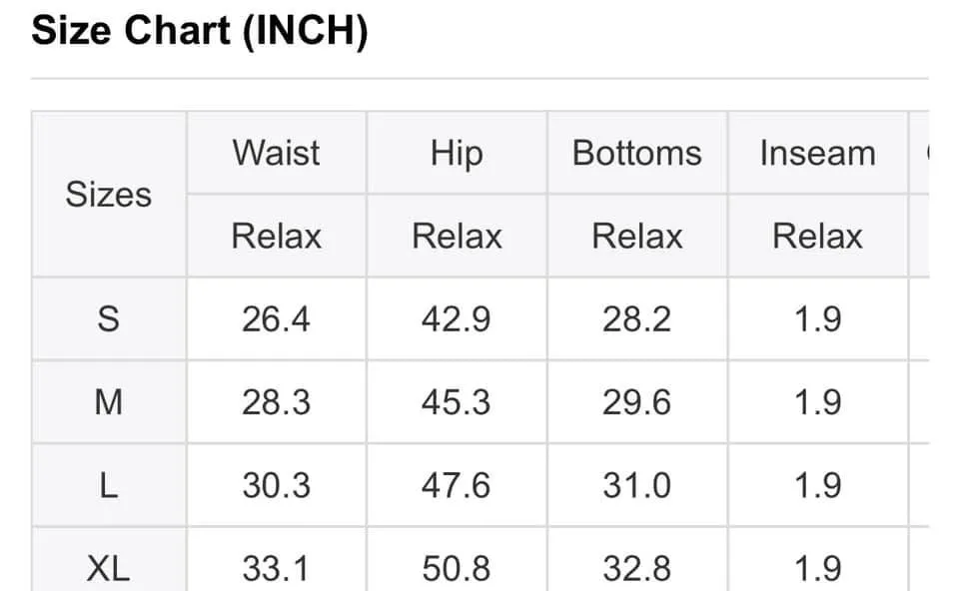This screenshot has height=591, width=959.
Task: Select the M size row label
Action: coord(109,402)
